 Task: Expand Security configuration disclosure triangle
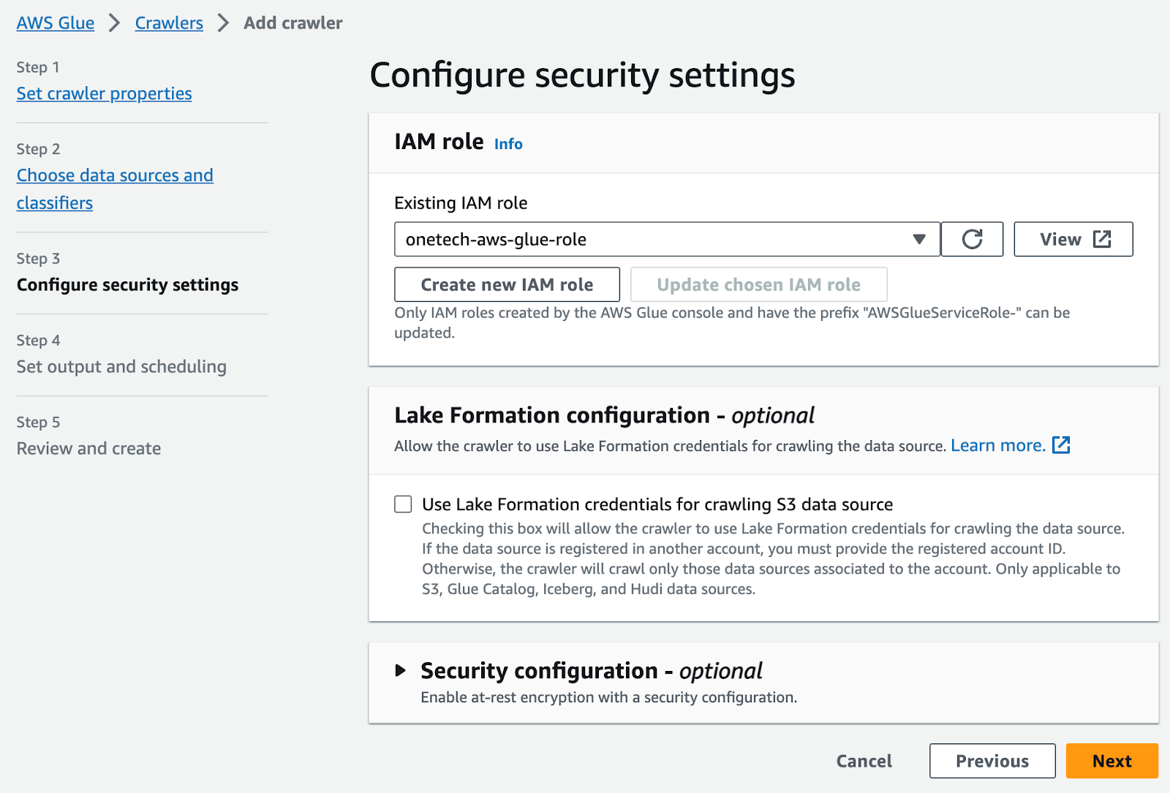400,670
